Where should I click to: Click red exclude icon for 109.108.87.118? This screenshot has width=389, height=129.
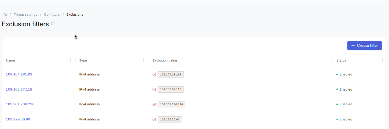coord(154,89)
